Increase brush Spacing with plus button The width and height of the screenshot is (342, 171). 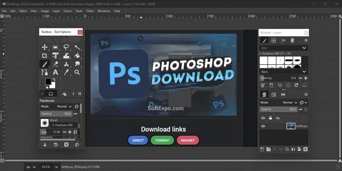point(306,78)
